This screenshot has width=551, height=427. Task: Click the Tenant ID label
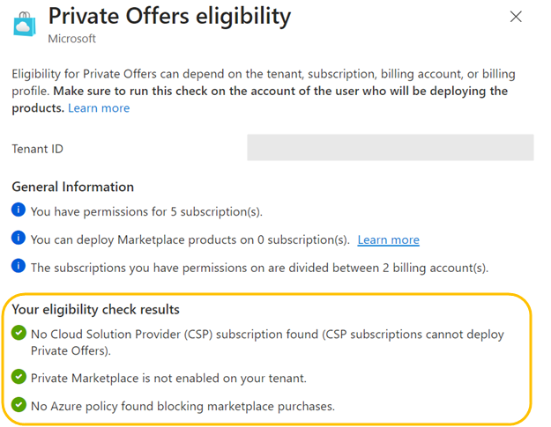(x=37, y=149)
